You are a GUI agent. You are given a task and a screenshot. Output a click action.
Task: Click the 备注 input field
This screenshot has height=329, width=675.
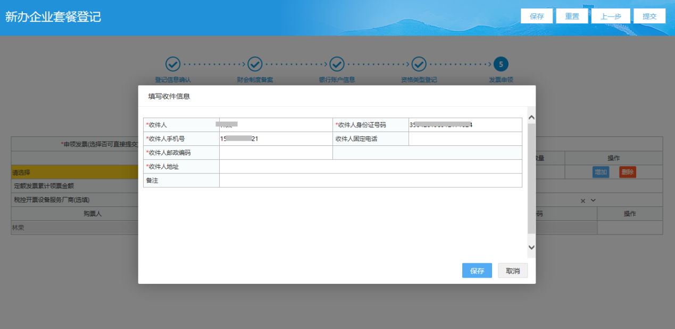click(x=370, y=180)
